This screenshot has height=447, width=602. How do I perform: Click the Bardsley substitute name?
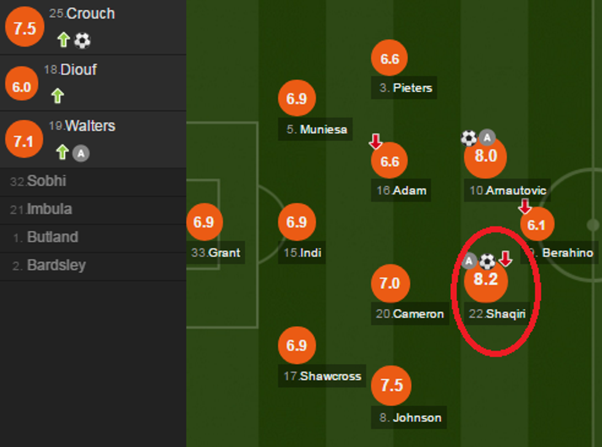(56, 266)
